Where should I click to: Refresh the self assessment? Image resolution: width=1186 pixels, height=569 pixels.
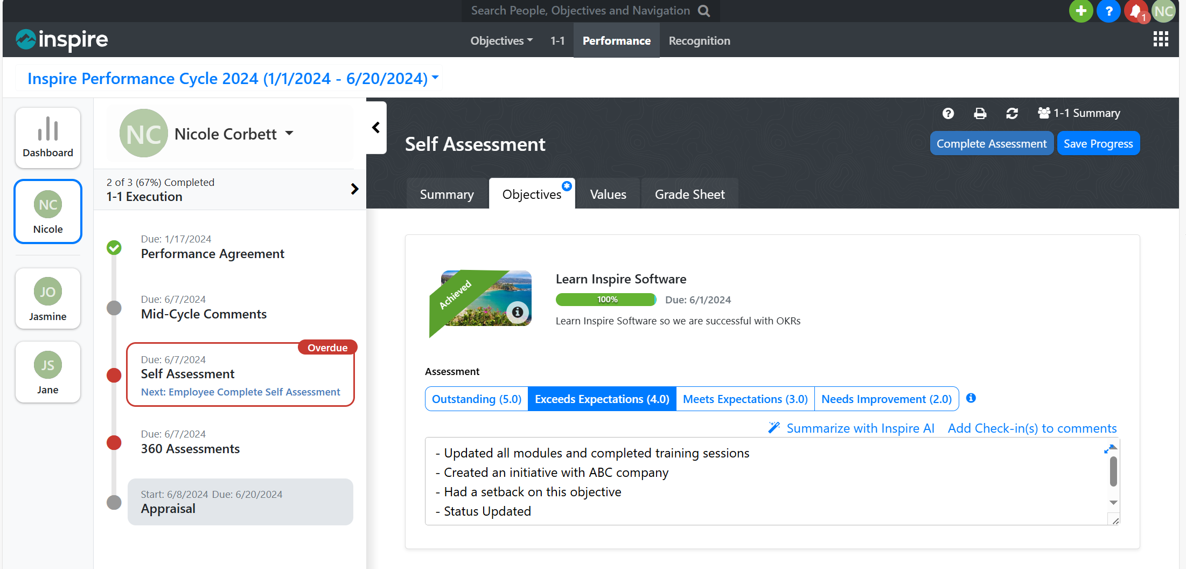[1012, 113]
